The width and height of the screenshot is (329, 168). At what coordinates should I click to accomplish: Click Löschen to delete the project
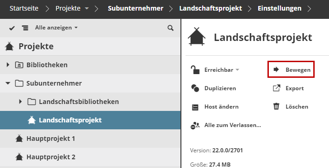(x=297, y=107)
